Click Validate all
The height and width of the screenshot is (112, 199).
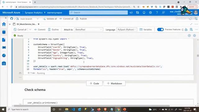pyautogui.click(x=50, y=19)
